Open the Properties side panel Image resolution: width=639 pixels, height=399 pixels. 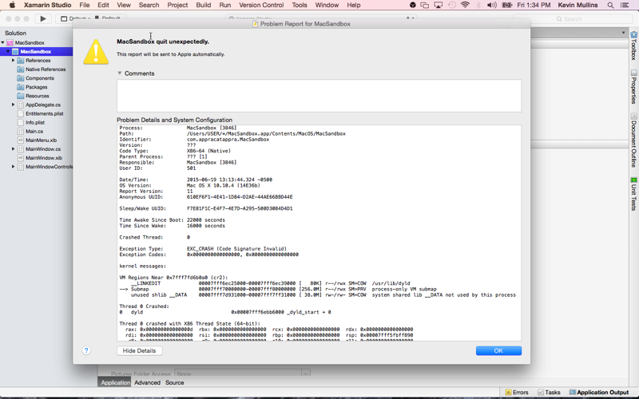(633, 87)
